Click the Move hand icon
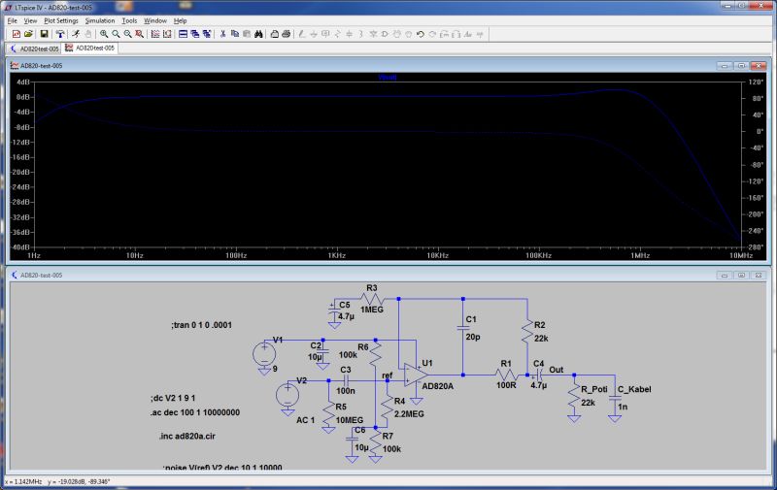The image size is (777, 490). point(397,34)
